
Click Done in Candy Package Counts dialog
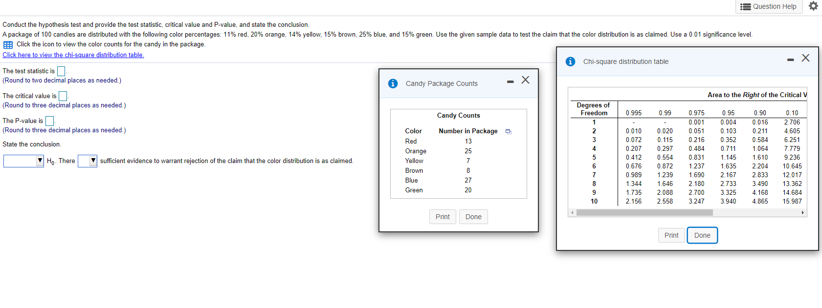coord(473,217)
